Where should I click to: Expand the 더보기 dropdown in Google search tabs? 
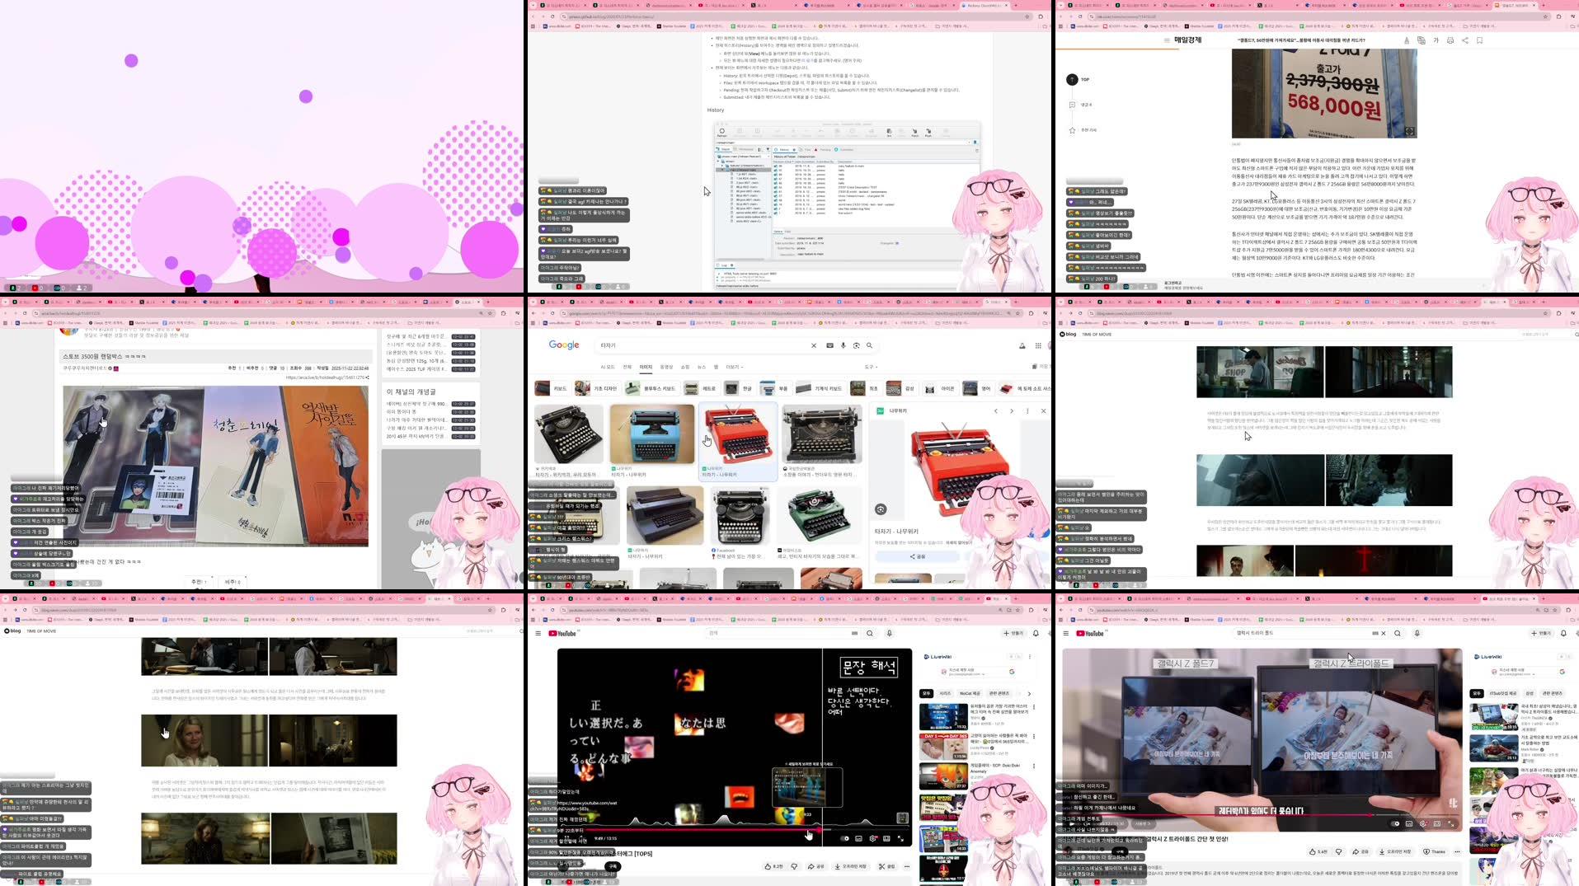click(734, 366)
